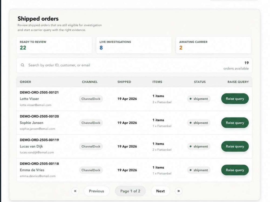Screen dimensions: 270x202
Task: Click shipment status for Sophie Jansen
Action: (x=199, y=123)
